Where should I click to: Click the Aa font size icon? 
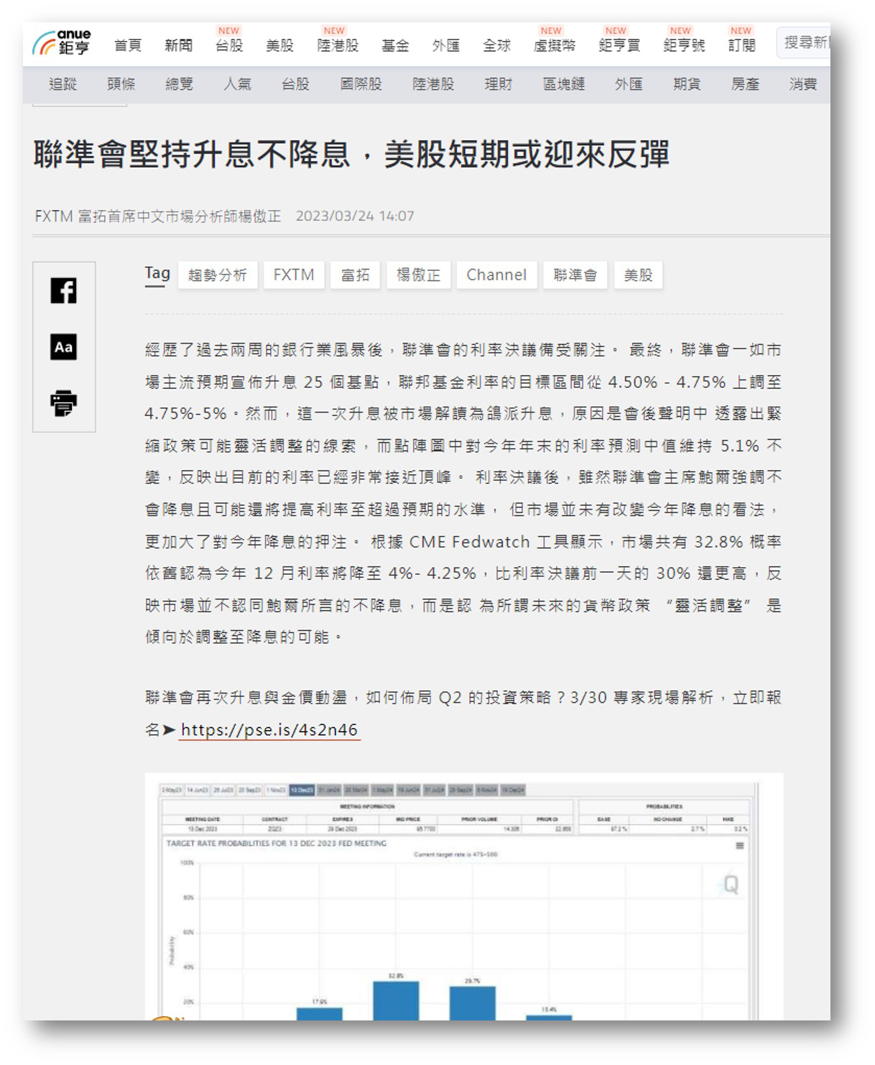click(63, 347)
